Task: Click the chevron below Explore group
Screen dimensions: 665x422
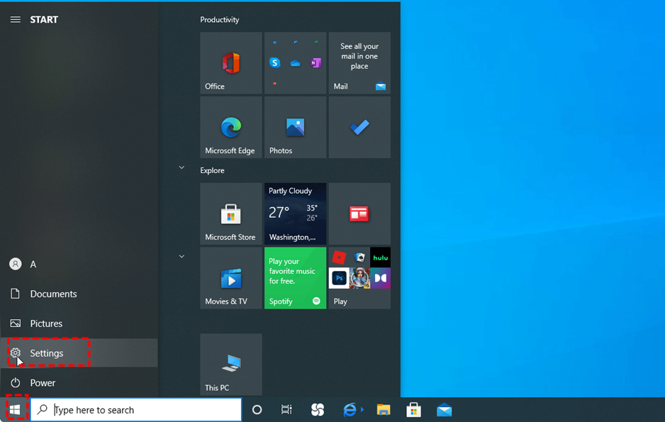Action: tap(181, 257)
